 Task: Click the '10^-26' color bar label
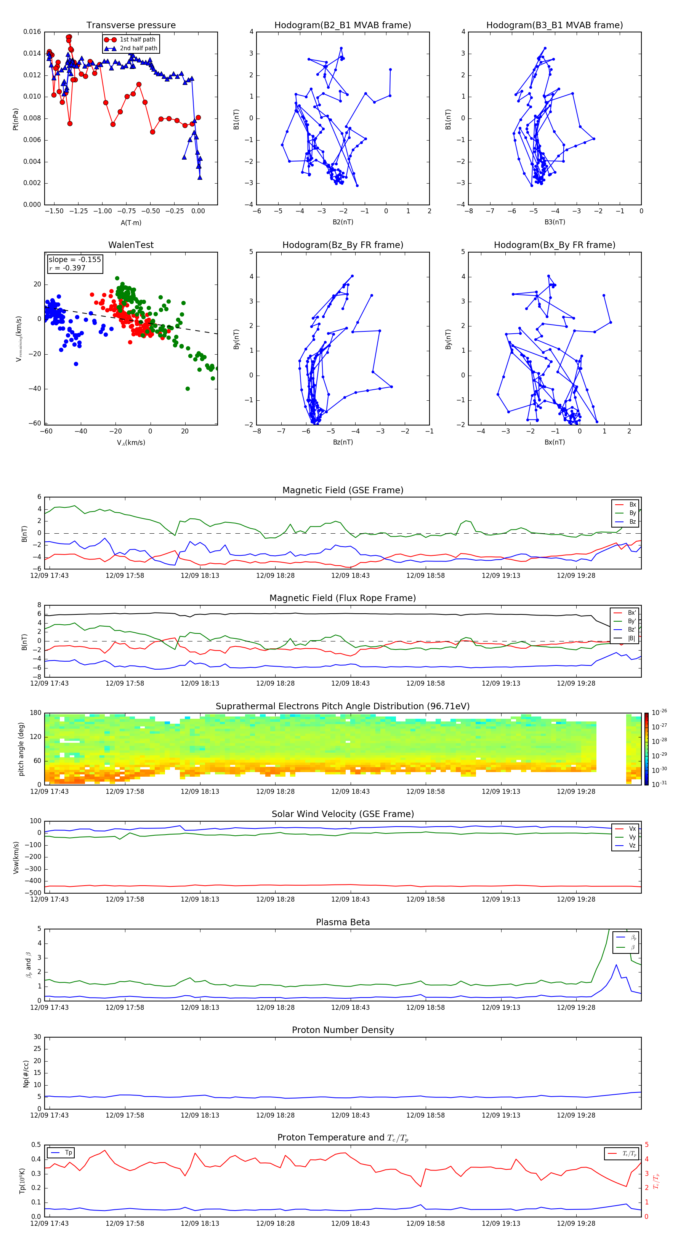659,712
